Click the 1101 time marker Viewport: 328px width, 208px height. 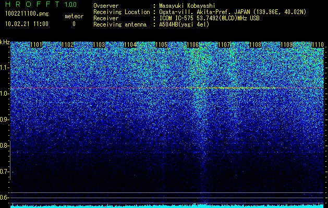pyautogui.click(x=36, y=45)
